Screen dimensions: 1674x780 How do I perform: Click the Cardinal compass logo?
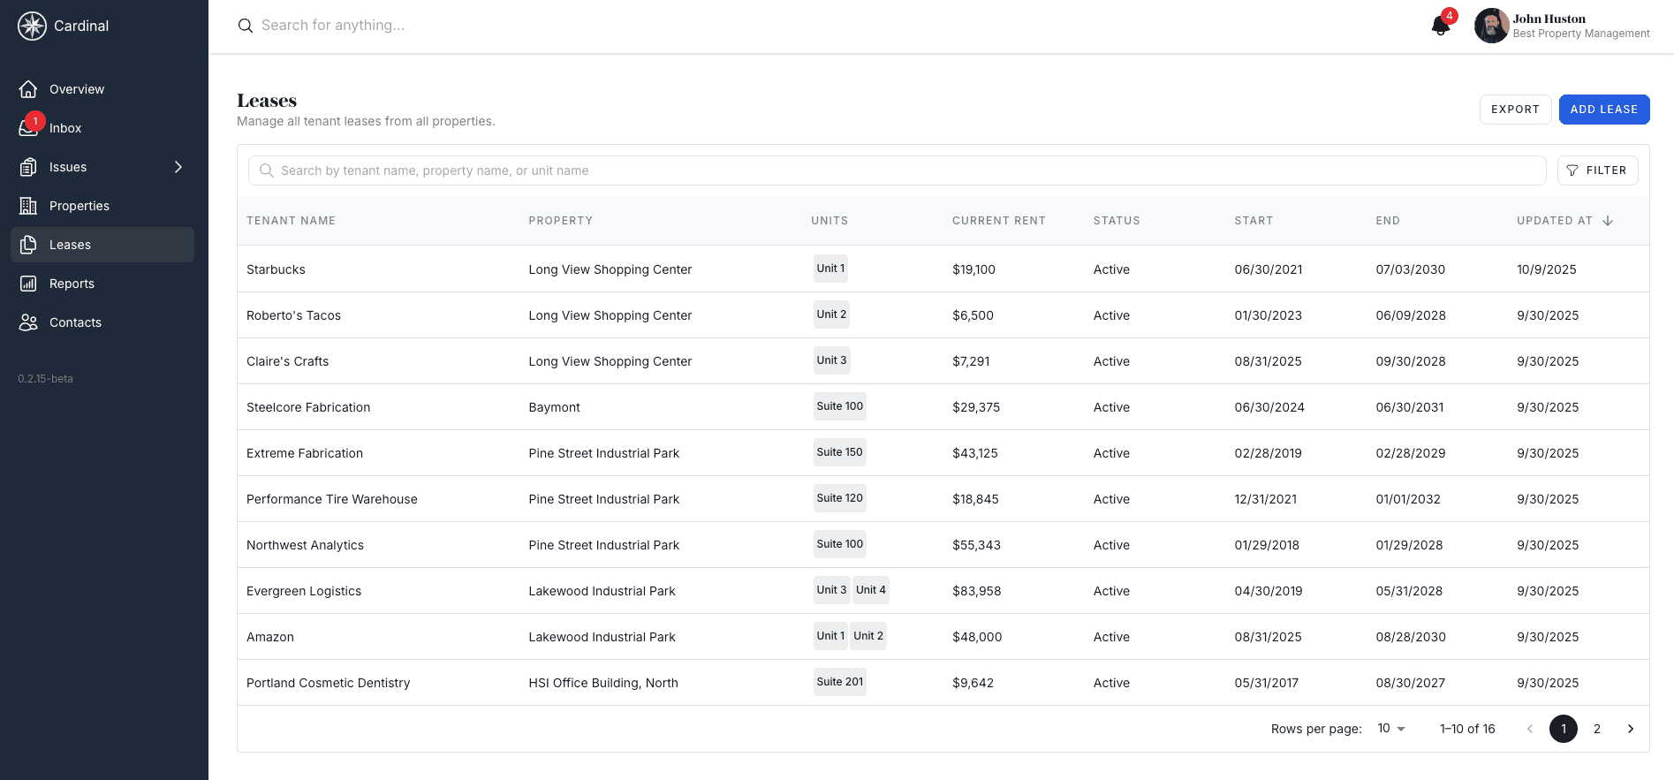(33, 27)
